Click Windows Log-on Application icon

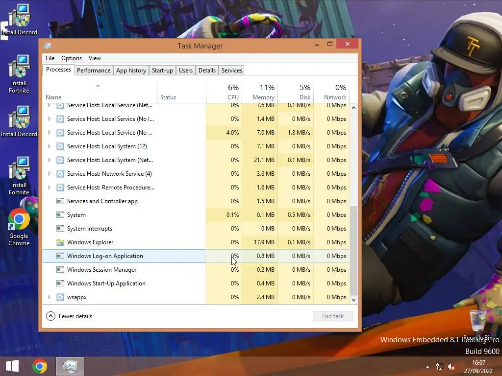click(x=60, y=256)
